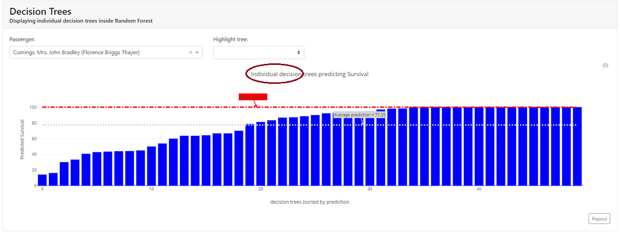Click the Decision Trees panel heading

[x=40, y=11]
